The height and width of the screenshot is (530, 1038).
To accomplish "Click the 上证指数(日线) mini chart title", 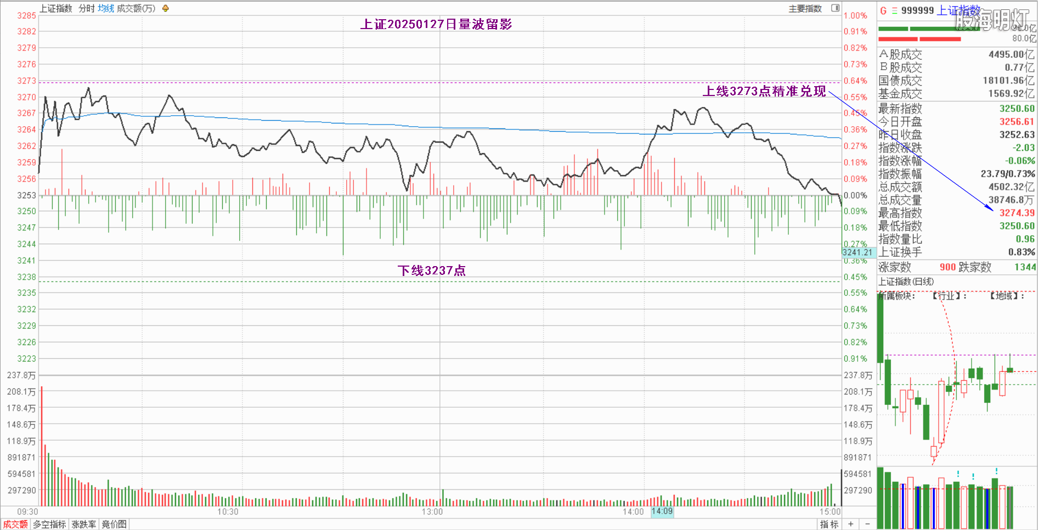I will point(906,281).
